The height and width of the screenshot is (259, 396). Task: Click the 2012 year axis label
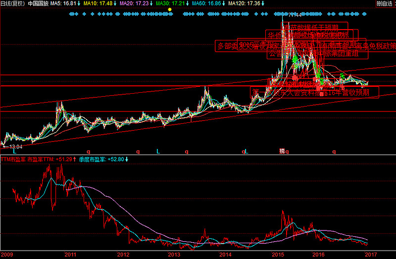click(123, 255)
